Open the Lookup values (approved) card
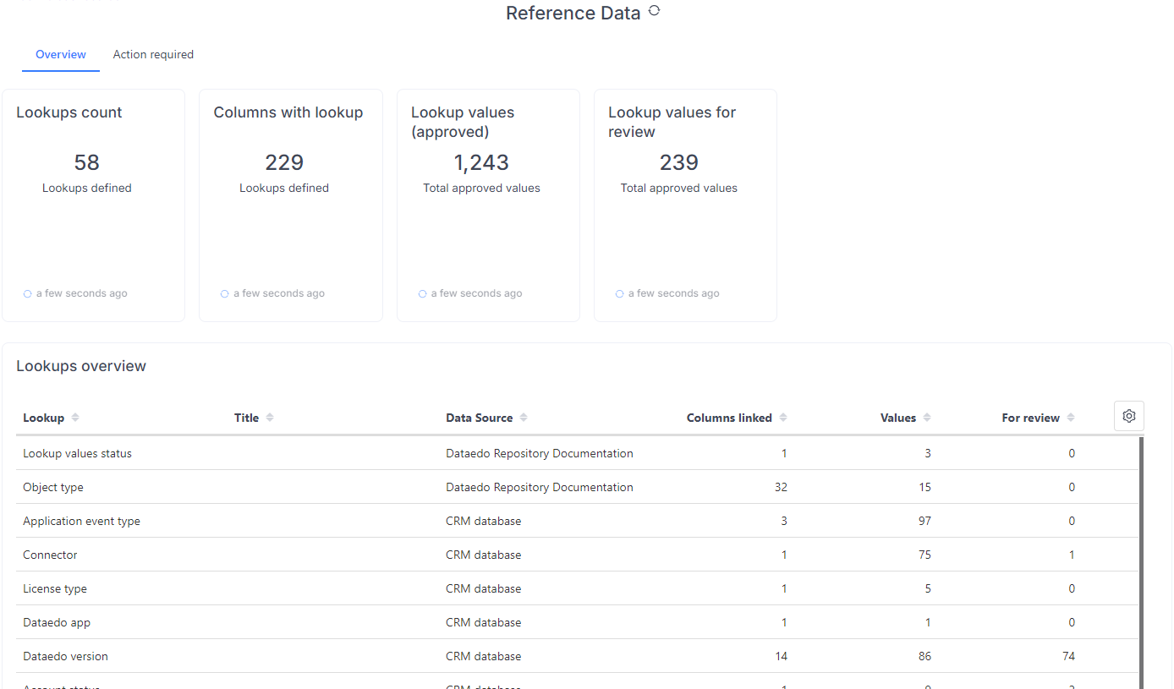Viewport: 1174px width, 689px height. click(x=488, y=205)
